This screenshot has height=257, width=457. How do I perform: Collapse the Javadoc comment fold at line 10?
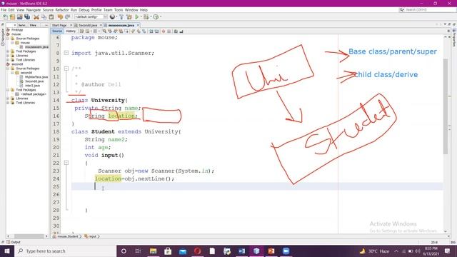(x=66, y=69)
